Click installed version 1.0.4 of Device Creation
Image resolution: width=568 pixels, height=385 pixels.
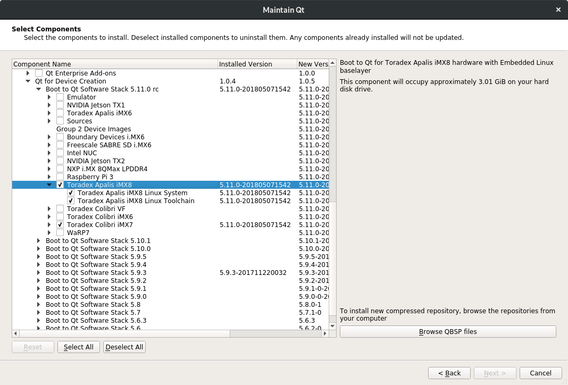point(228,81)
